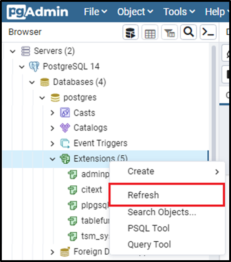Expand the Event Triggers node
The height and width of the screenshot is (262, 231).
pyautogui.click(x=52, y=143)
